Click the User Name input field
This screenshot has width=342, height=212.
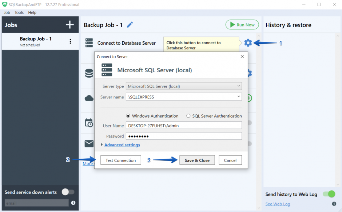[x=184, y=126]
